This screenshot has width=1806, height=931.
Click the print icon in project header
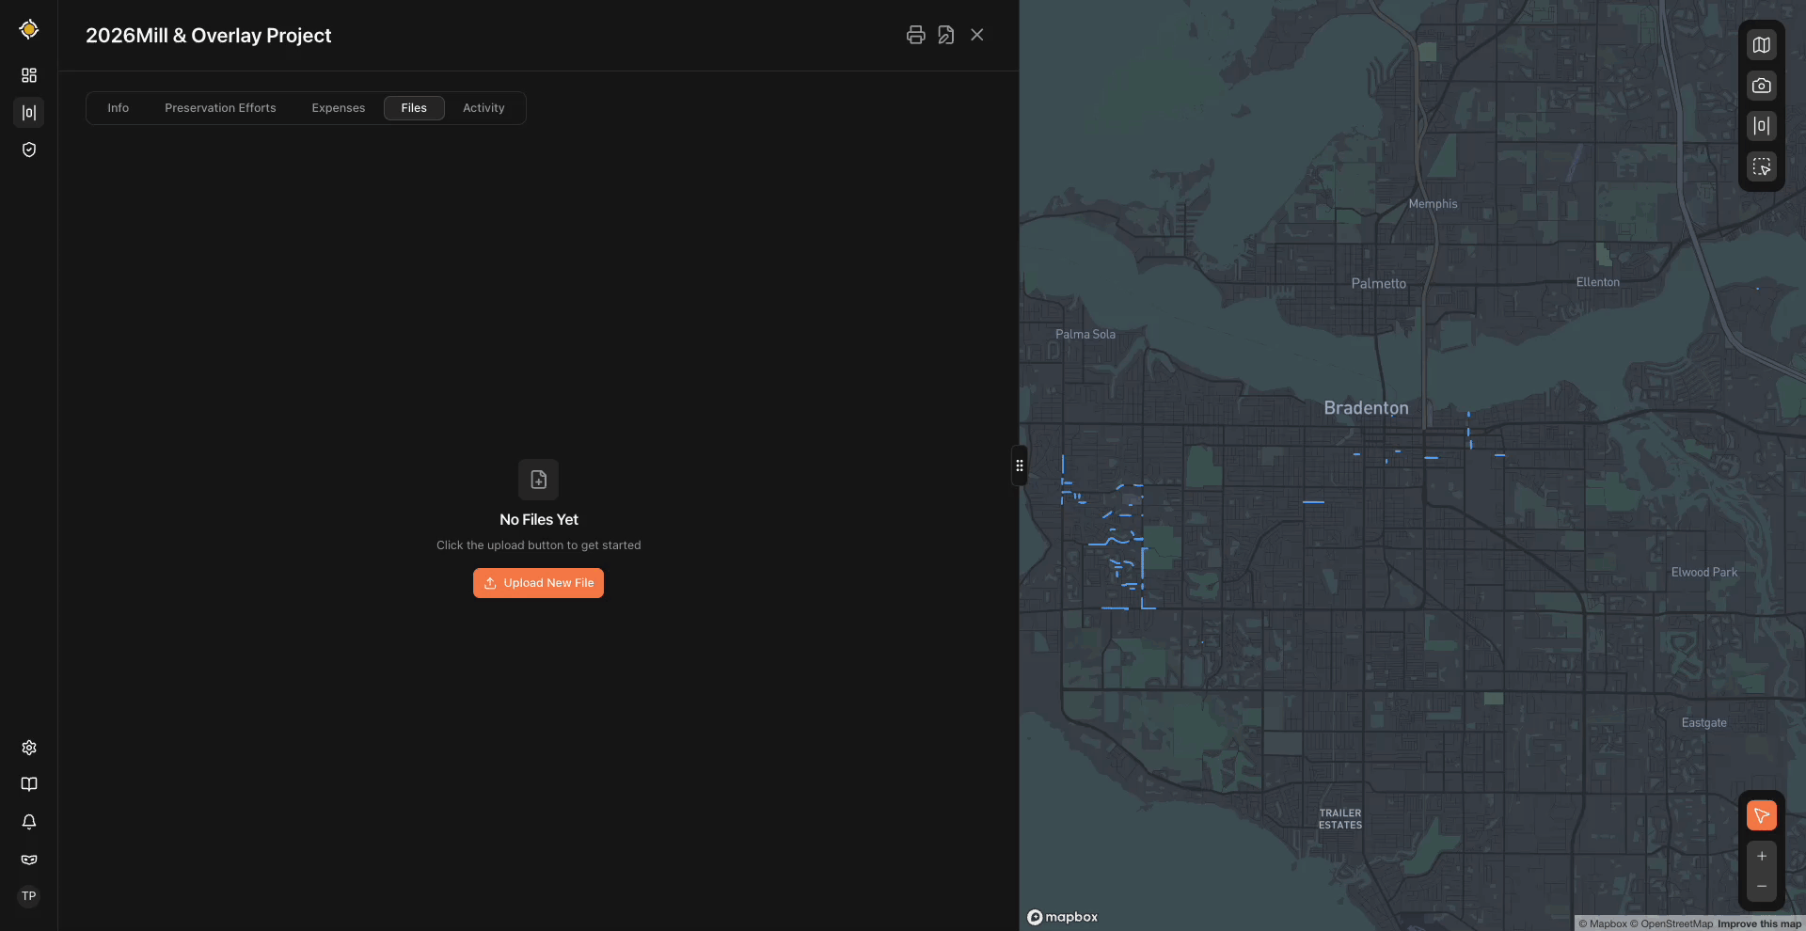tap(915, 35)
